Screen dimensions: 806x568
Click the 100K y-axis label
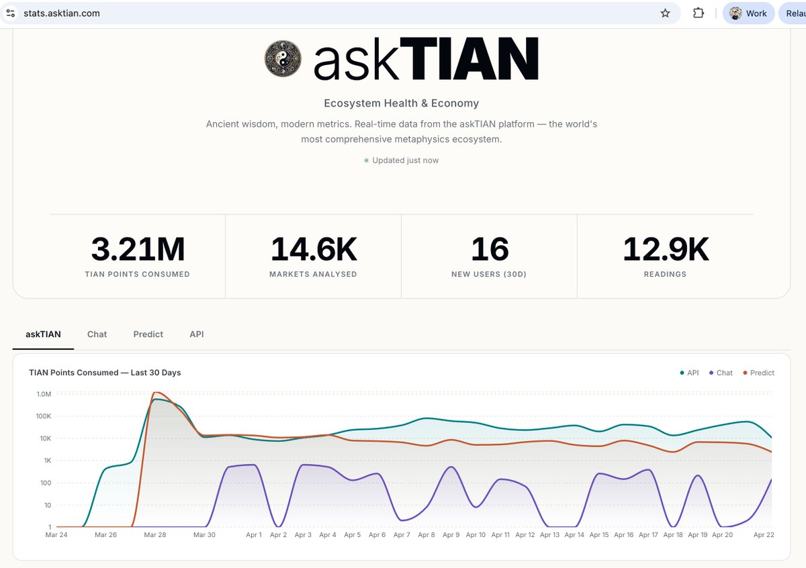click(43, 416)
